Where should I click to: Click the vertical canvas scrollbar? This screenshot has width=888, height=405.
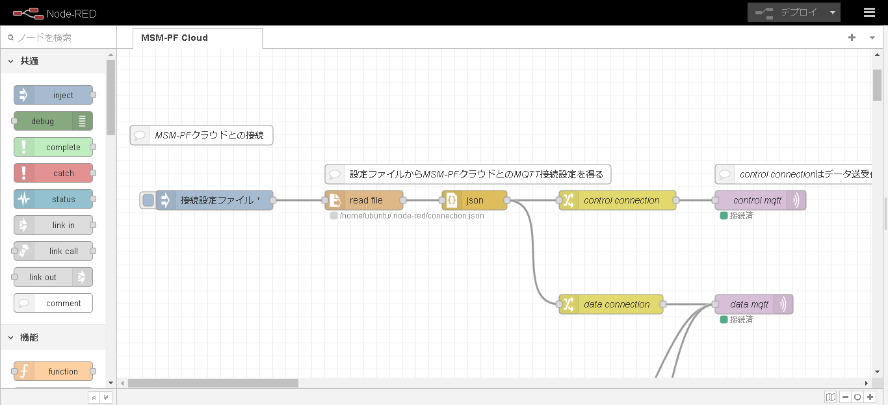coord(877,85)
